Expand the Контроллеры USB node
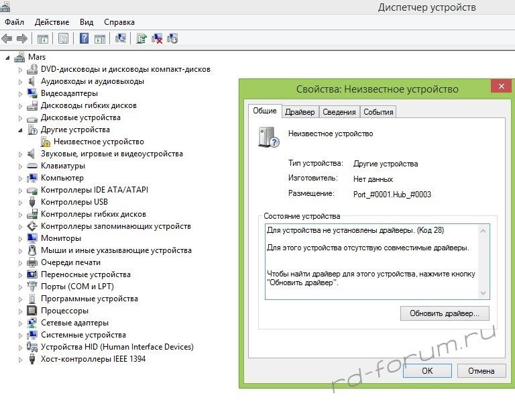Screen dimensions: 515x412 point(20,202)
